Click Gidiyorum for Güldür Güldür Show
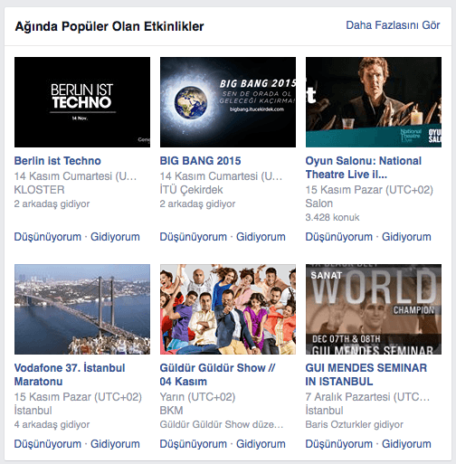This screenshot has height=464, width=456. tap(261, 444)
